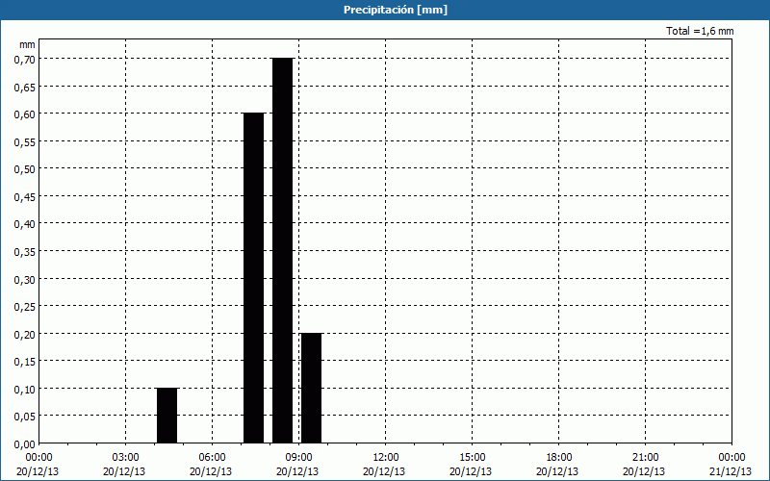Click the 0,30 y-axis label
The image size is (770, 481).
[25, 279]
